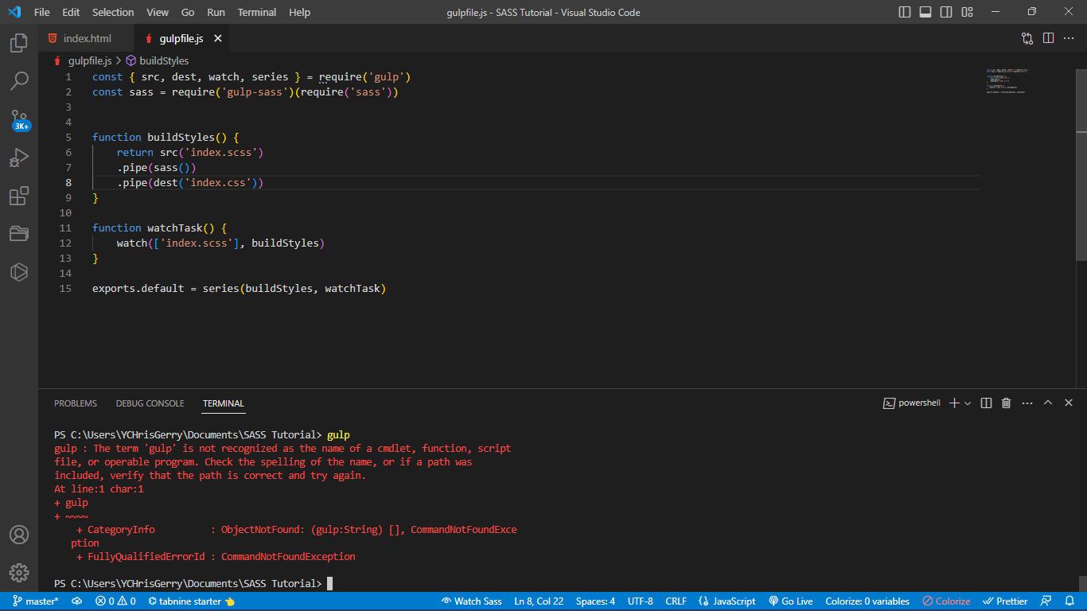Screen dimensions: 1087x611
Task: Open the View menu
Action: pyautogui.click(x=157, y=12)
